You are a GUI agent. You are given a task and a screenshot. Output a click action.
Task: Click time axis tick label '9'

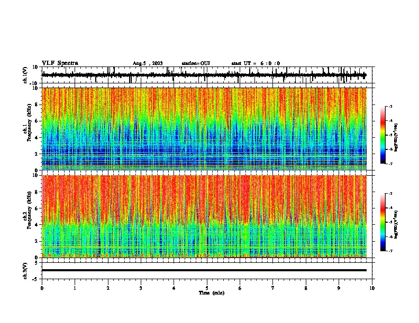tap(339, 288)
